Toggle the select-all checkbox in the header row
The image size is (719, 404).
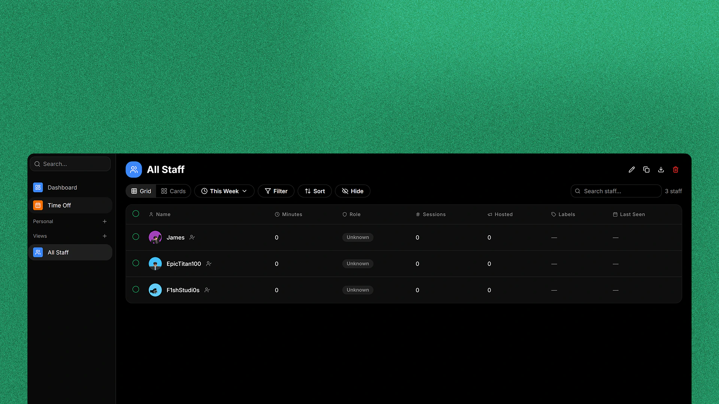coord(136,214)
